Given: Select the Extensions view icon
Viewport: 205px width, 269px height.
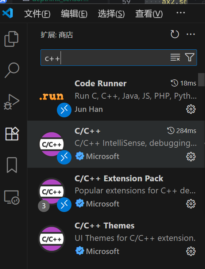Looking at the screenshot, I should (12, 134).
